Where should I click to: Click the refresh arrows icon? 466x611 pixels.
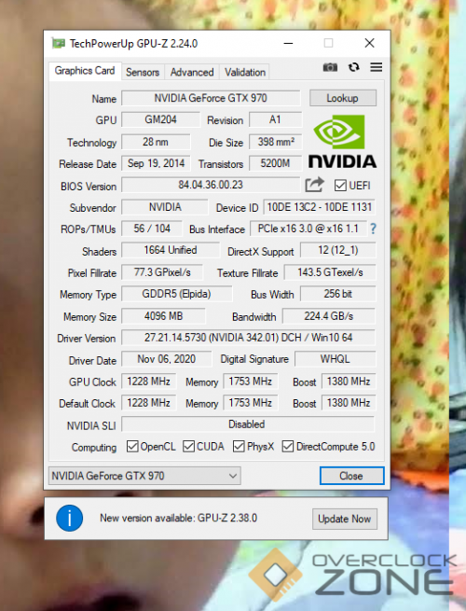[x=353, y=67]
